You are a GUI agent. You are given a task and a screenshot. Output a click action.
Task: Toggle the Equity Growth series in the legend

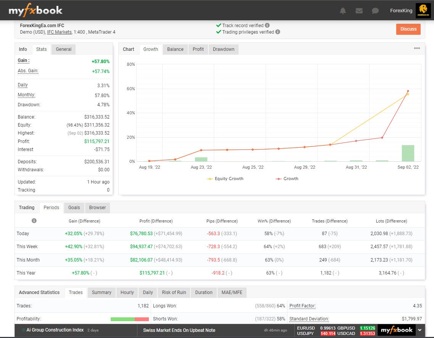coord(224,179)
